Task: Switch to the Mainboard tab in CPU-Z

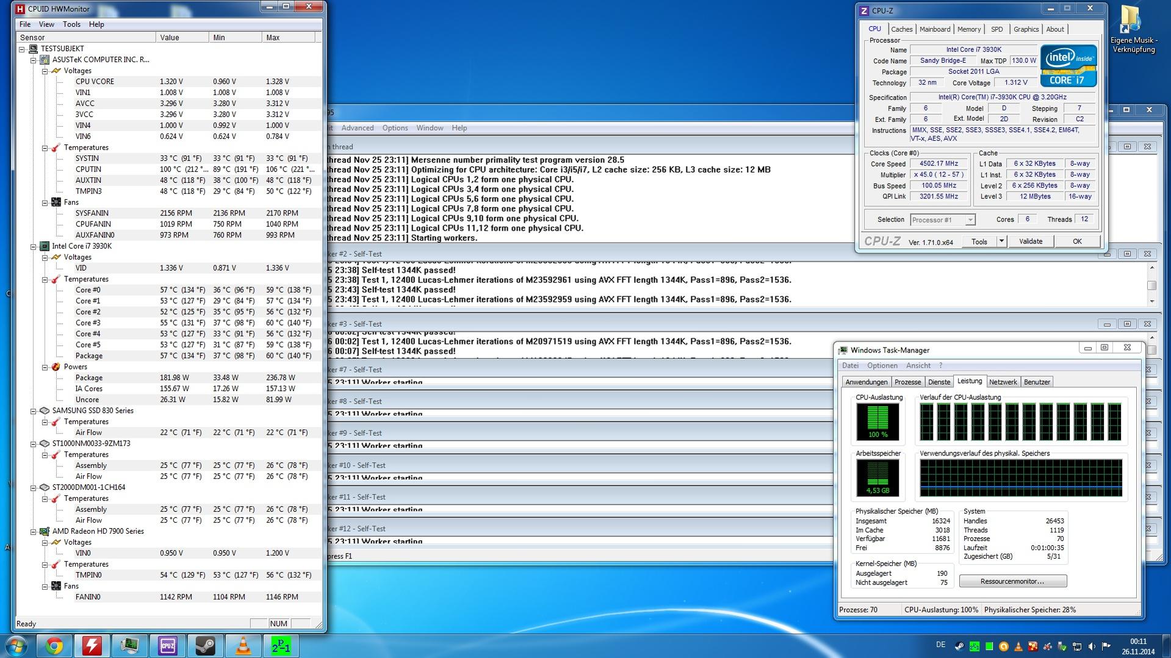Action: [x=935, y=29]
